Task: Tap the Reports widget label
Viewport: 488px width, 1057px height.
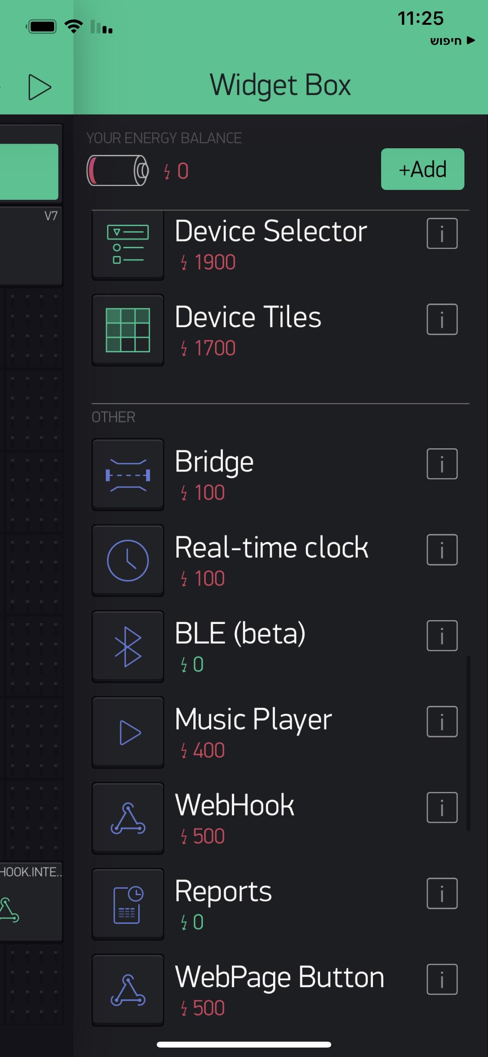Action: (223, 891)
